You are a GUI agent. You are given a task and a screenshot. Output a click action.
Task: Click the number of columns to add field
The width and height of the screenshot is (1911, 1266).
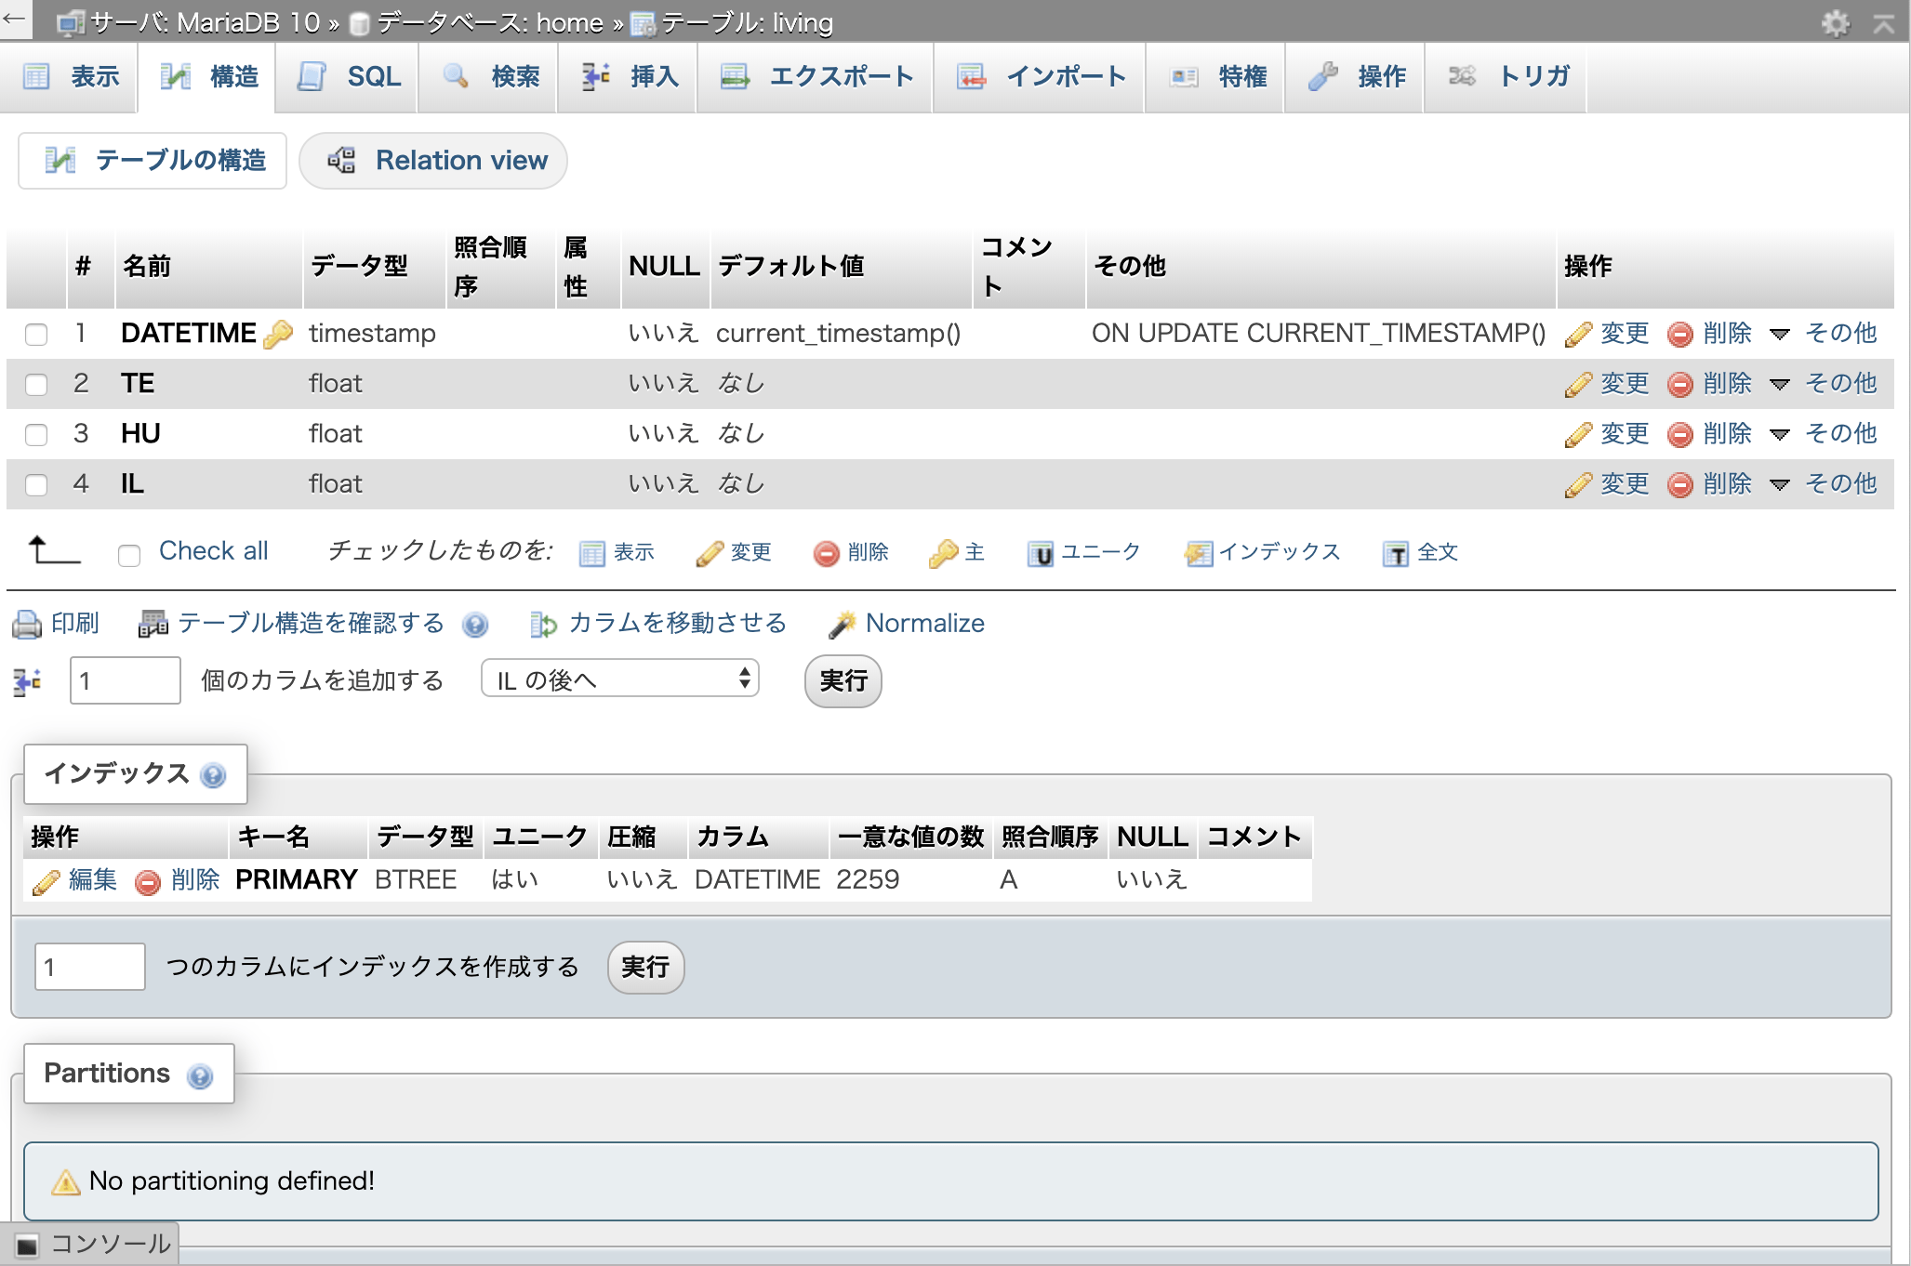(125, 680)
